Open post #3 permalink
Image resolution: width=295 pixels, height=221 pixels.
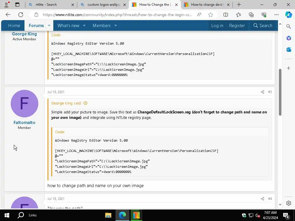pos(270,92)
